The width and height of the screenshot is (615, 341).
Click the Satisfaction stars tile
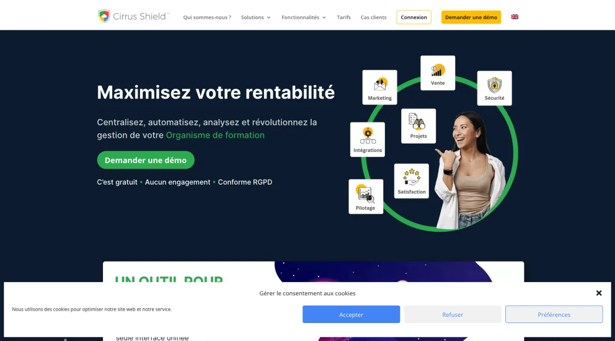(x=412, y=181)
